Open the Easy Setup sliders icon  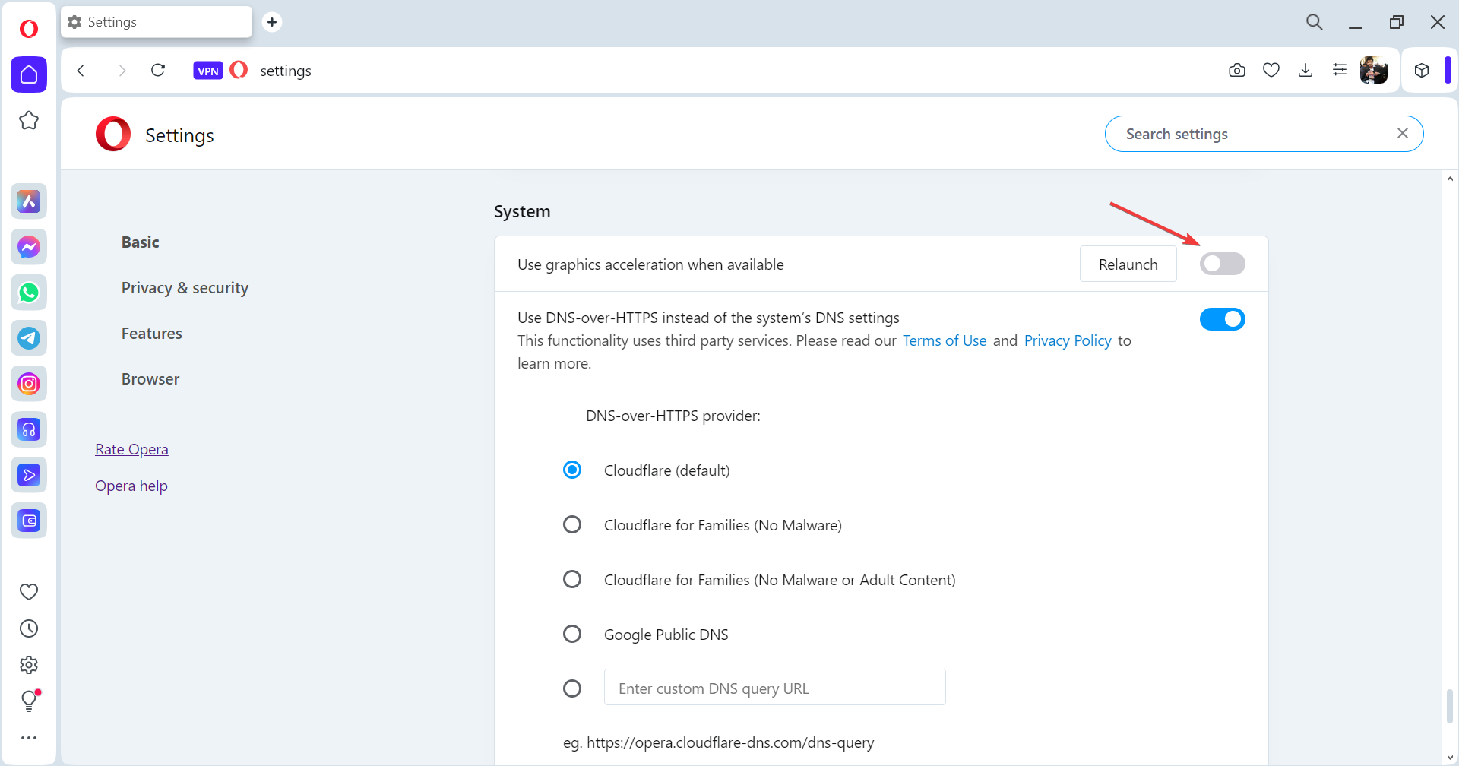[1340, 71]
